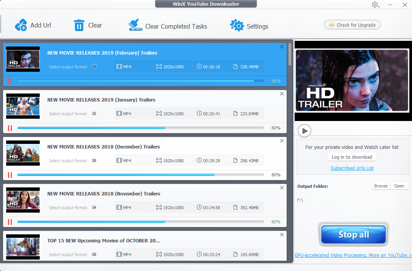The image size is (412, 271).
Task: Browse for an output folder
Action: (381, 186)
